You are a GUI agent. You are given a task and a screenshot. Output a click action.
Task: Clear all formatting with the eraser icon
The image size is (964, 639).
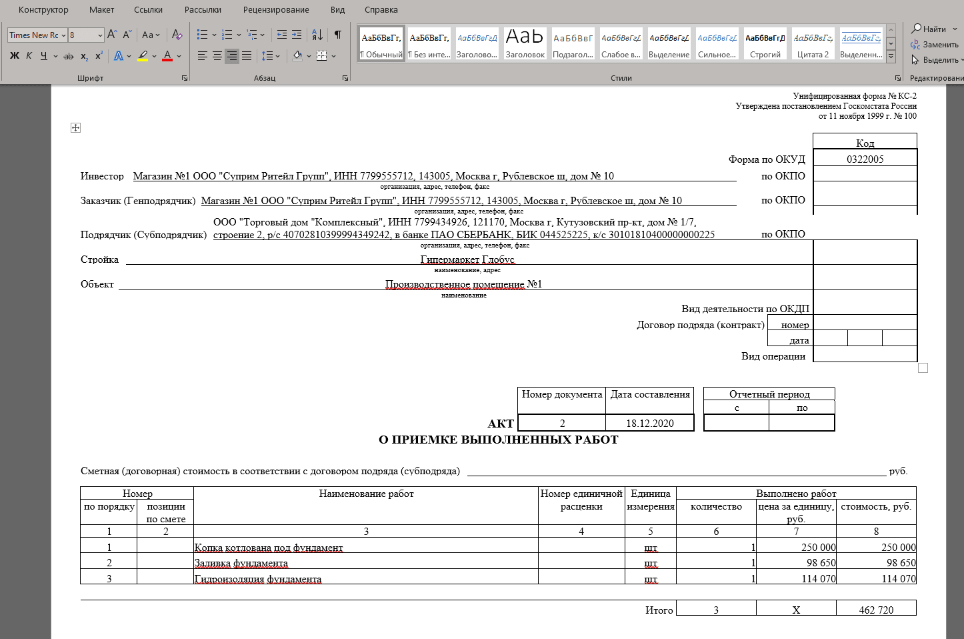(177, 35)
